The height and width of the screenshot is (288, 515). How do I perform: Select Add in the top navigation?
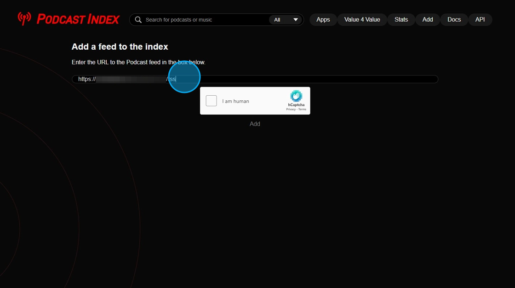pyautogui.click(x=427, y=20)
